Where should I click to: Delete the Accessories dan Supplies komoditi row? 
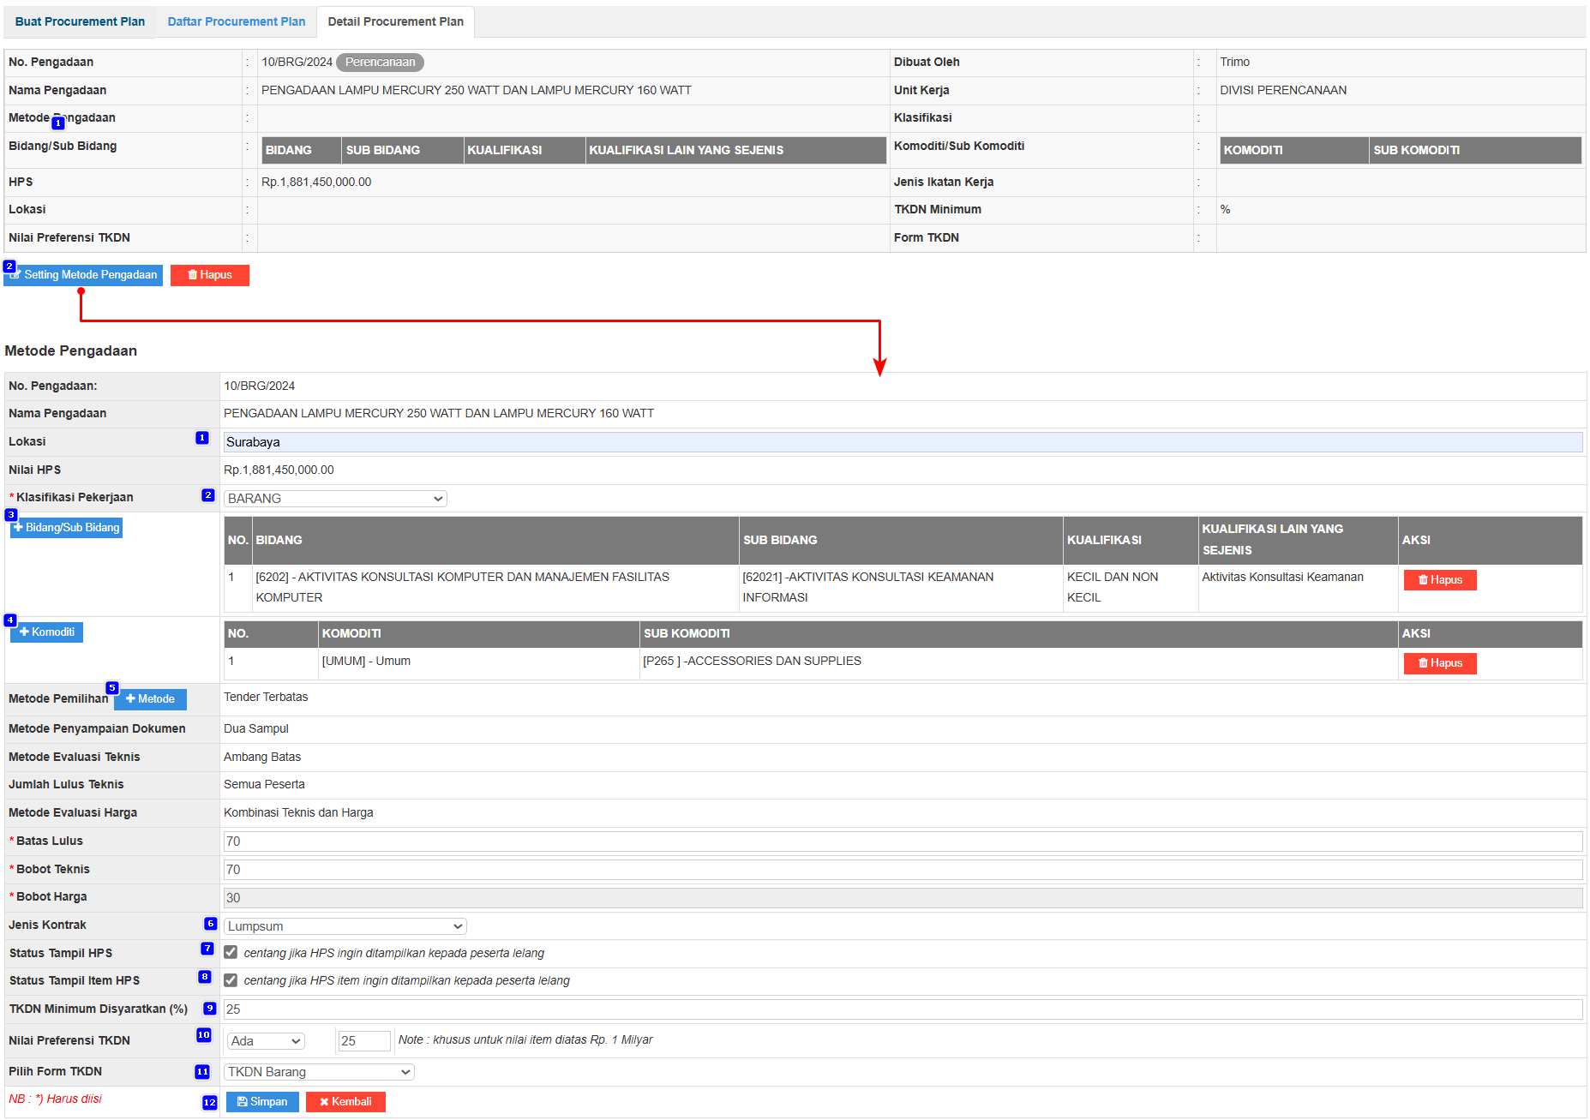click(1439, 663)
